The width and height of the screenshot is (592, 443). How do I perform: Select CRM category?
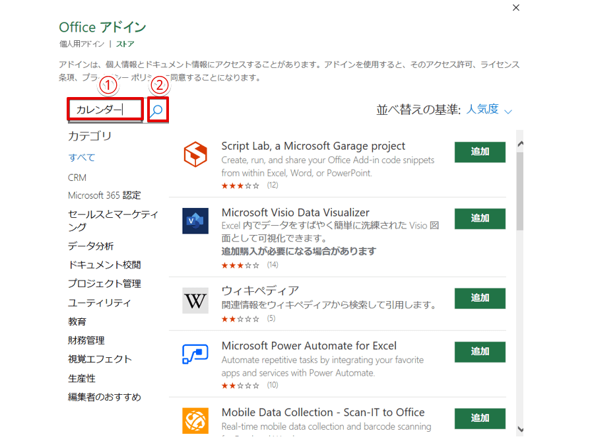(x=77, y=178)
